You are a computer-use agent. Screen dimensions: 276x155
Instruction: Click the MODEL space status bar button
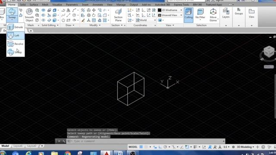[133, 147]
